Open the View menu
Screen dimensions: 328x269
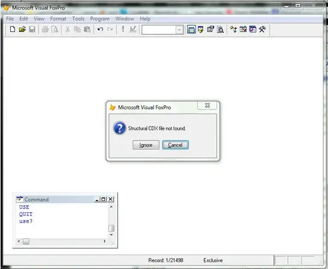point(39,19)
